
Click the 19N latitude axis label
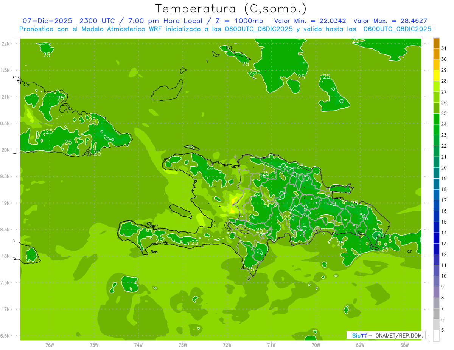(x=6, y=203)
